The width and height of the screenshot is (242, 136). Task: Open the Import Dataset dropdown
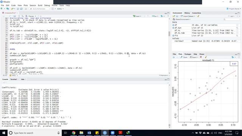[188, 16]
